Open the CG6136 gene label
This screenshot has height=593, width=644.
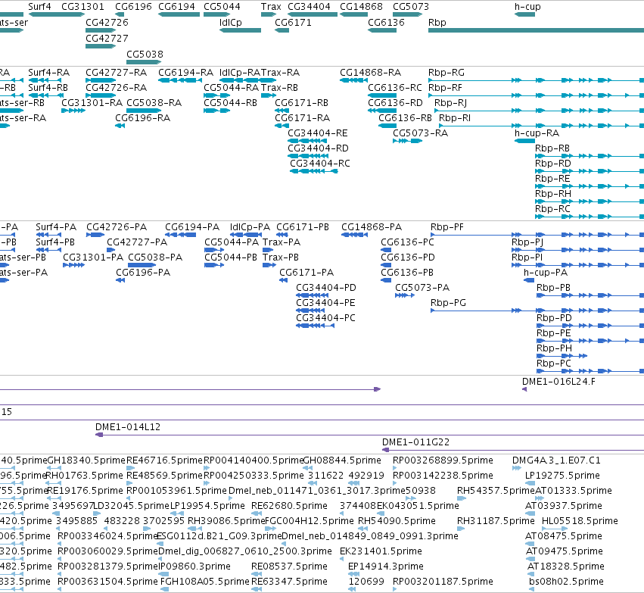pos(386,22)
